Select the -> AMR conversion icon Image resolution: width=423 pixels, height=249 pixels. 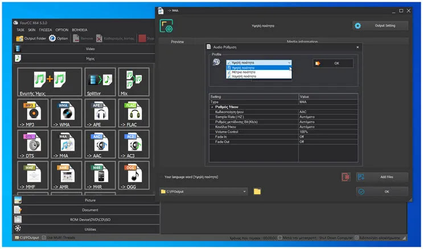pos(67,176)
